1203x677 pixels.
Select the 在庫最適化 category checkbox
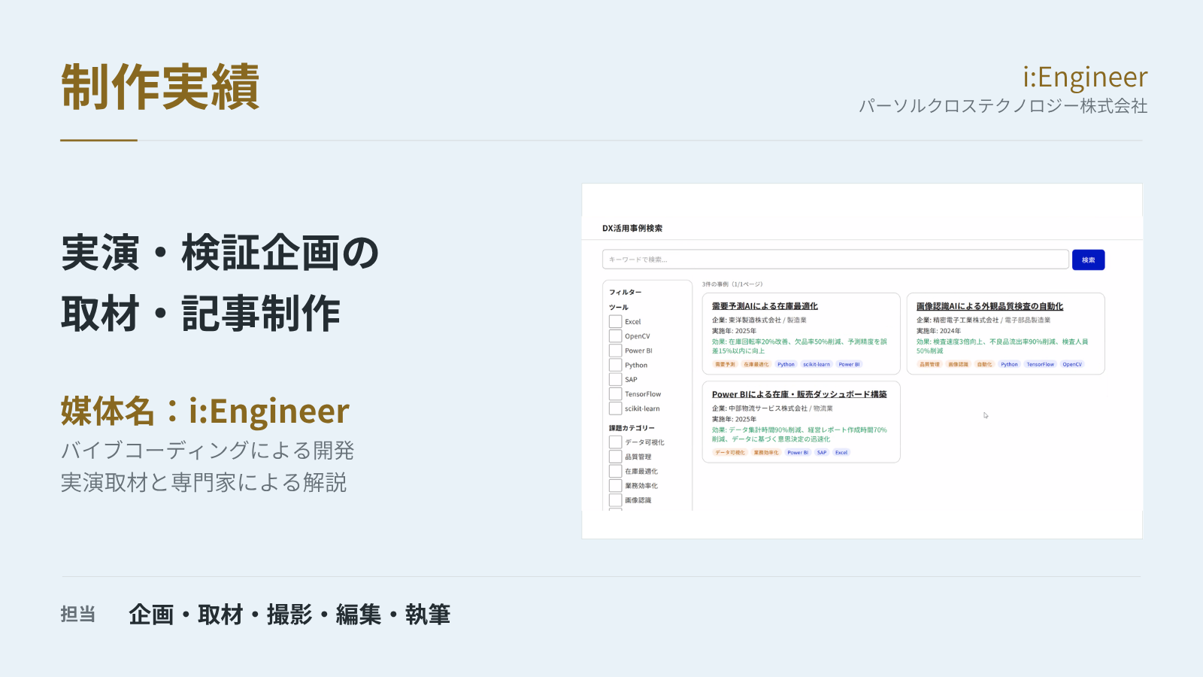tap(615, 472)
